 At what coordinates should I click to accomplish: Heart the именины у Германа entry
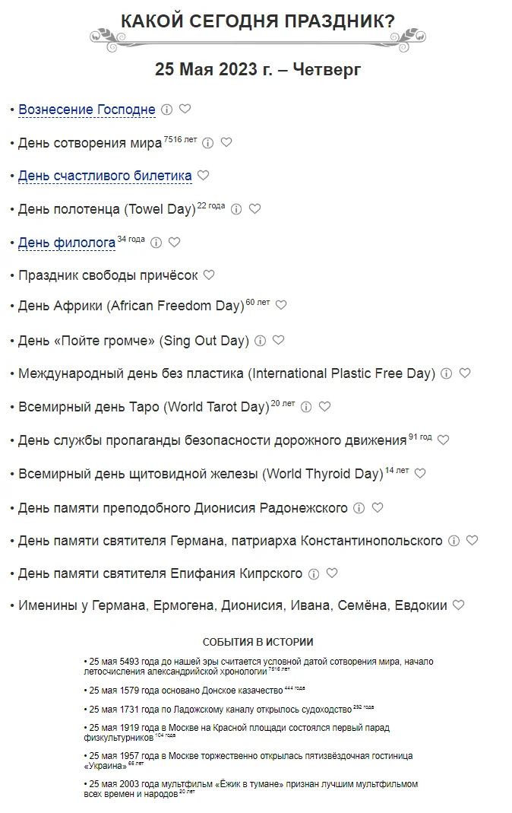coord(459,605)
